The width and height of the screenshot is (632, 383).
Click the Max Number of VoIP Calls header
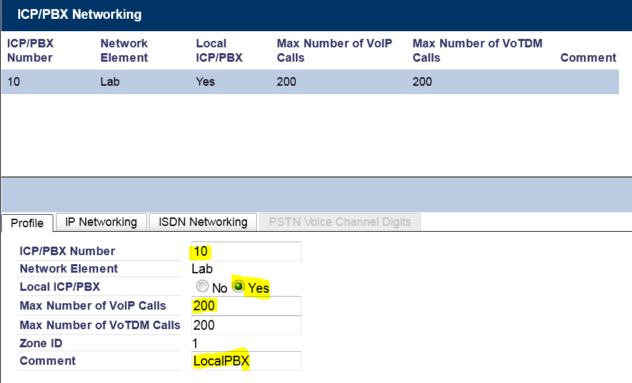334,51
